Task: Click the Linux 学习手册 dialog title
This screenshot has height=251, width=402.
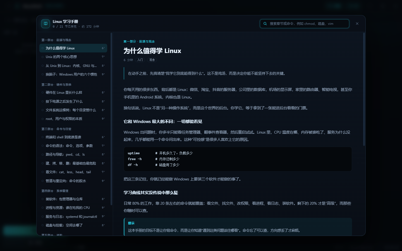Action: 65,21
